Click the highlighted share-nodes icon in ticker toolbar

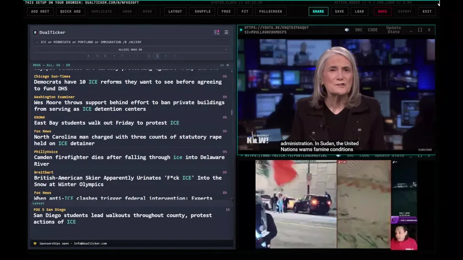[157, 56]
